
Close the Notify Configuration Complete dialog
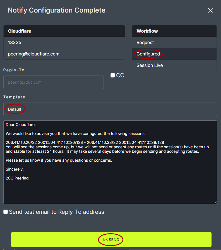[210, 10]
